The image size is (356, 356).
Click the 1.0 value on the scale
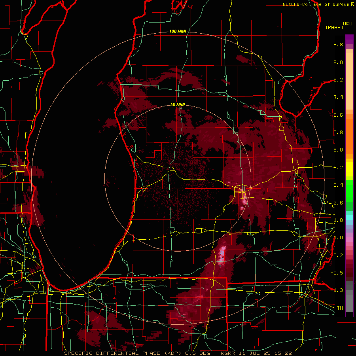pos(338,238)
